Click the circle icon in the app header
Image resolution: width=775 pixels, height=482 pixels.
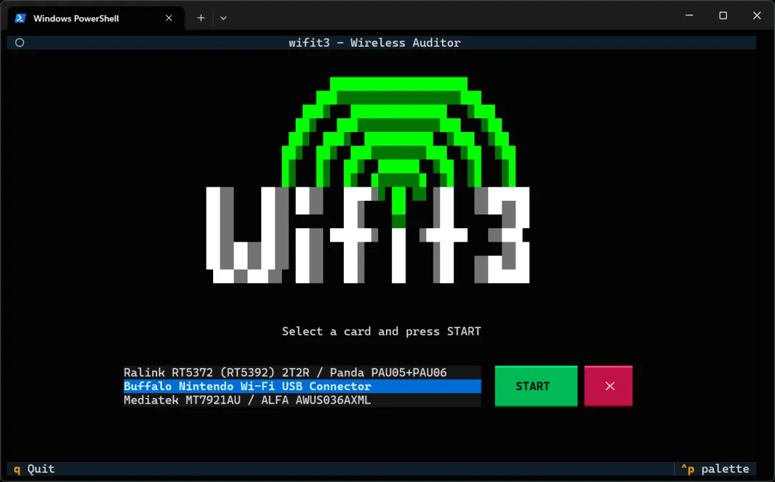coord(20,42)
